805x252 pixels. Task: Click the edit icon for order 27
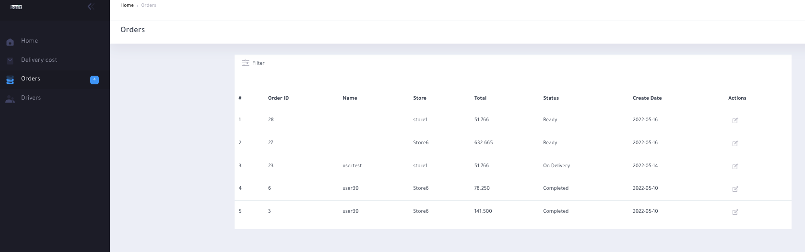735,143
